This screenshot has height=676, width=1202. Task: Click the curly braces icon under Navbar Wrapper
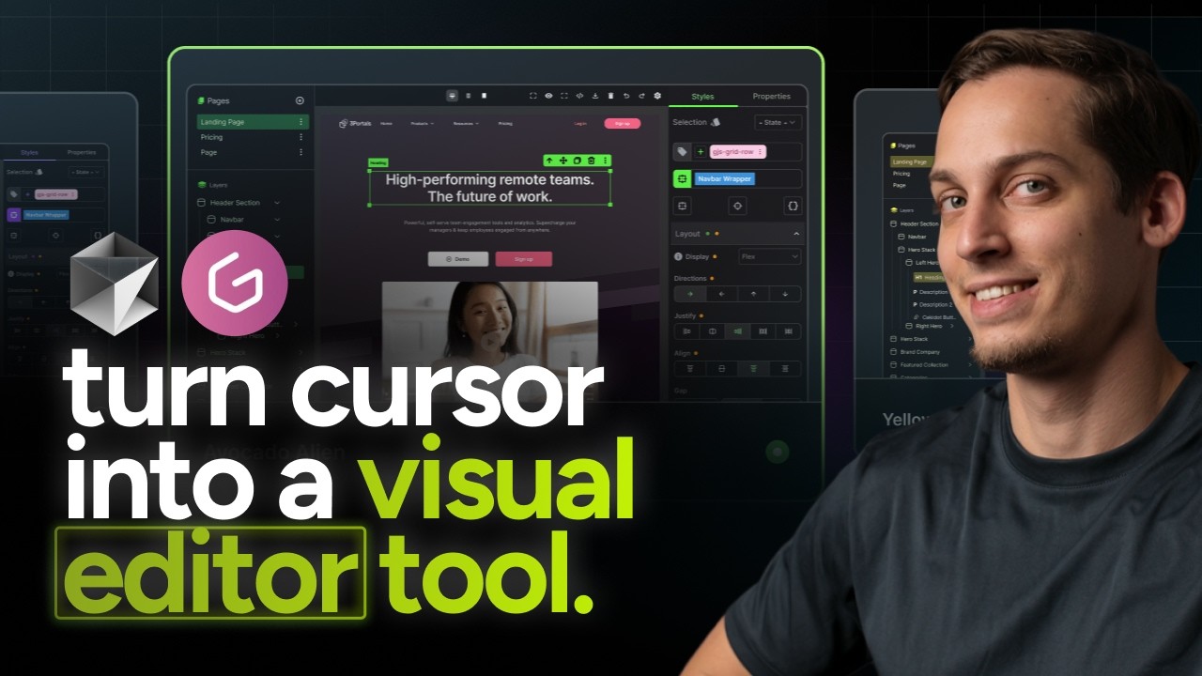pos(793,205)
